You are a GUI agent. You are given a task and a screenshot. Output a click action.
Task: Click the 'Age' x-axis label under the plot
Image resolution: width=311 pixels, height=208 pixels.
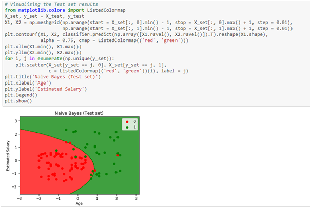tap(79, 203)
